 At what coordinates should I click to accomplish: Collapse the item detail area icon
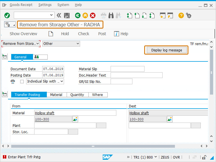click(x=5, y=94)
